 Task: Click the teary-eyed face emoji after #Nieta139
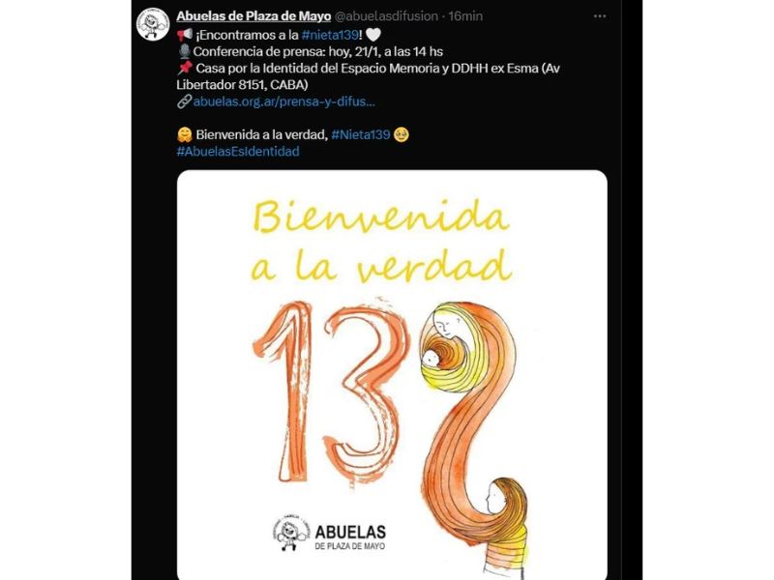[402, 134]
